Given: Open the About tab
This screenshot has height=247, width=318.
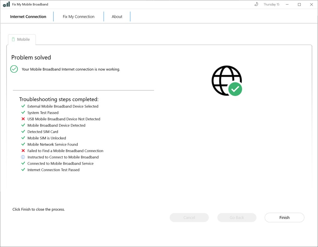Looking at the screenshot, I should coord(117,16).
